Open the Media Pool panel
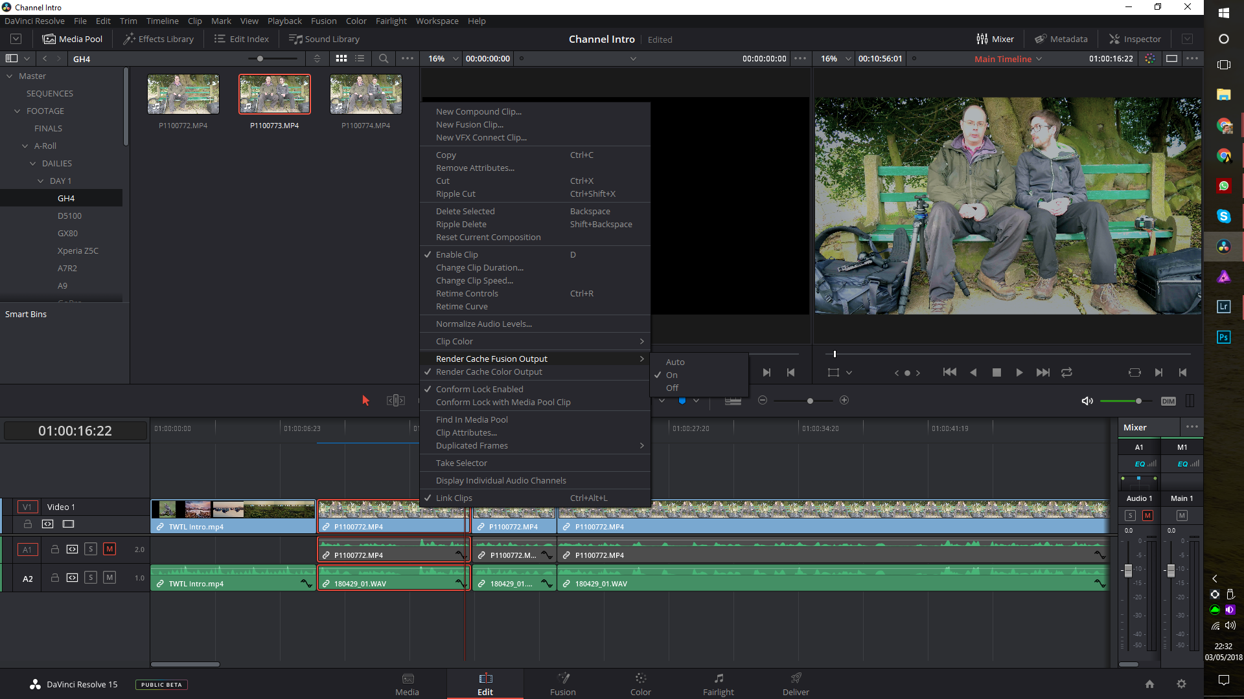This screenshot has width=1244, height=699. tap(73, 39)
